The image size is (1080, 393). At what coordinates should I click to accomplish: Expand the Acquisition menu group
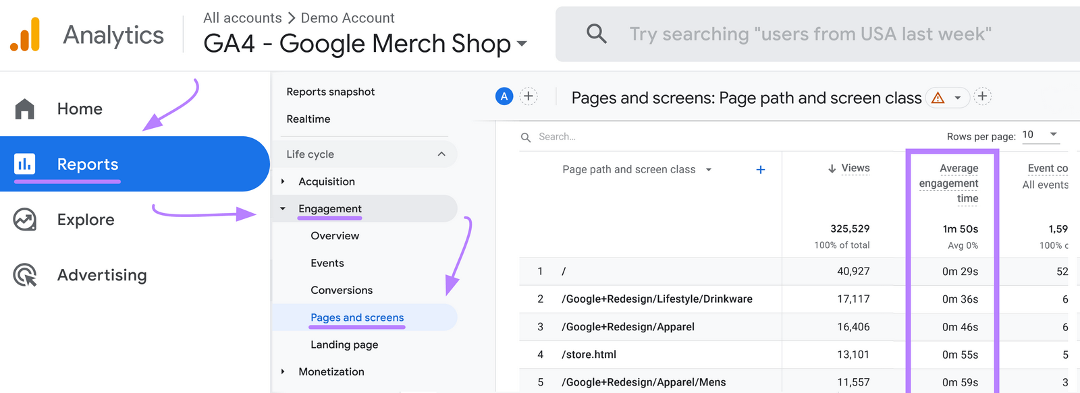(283, 181)
